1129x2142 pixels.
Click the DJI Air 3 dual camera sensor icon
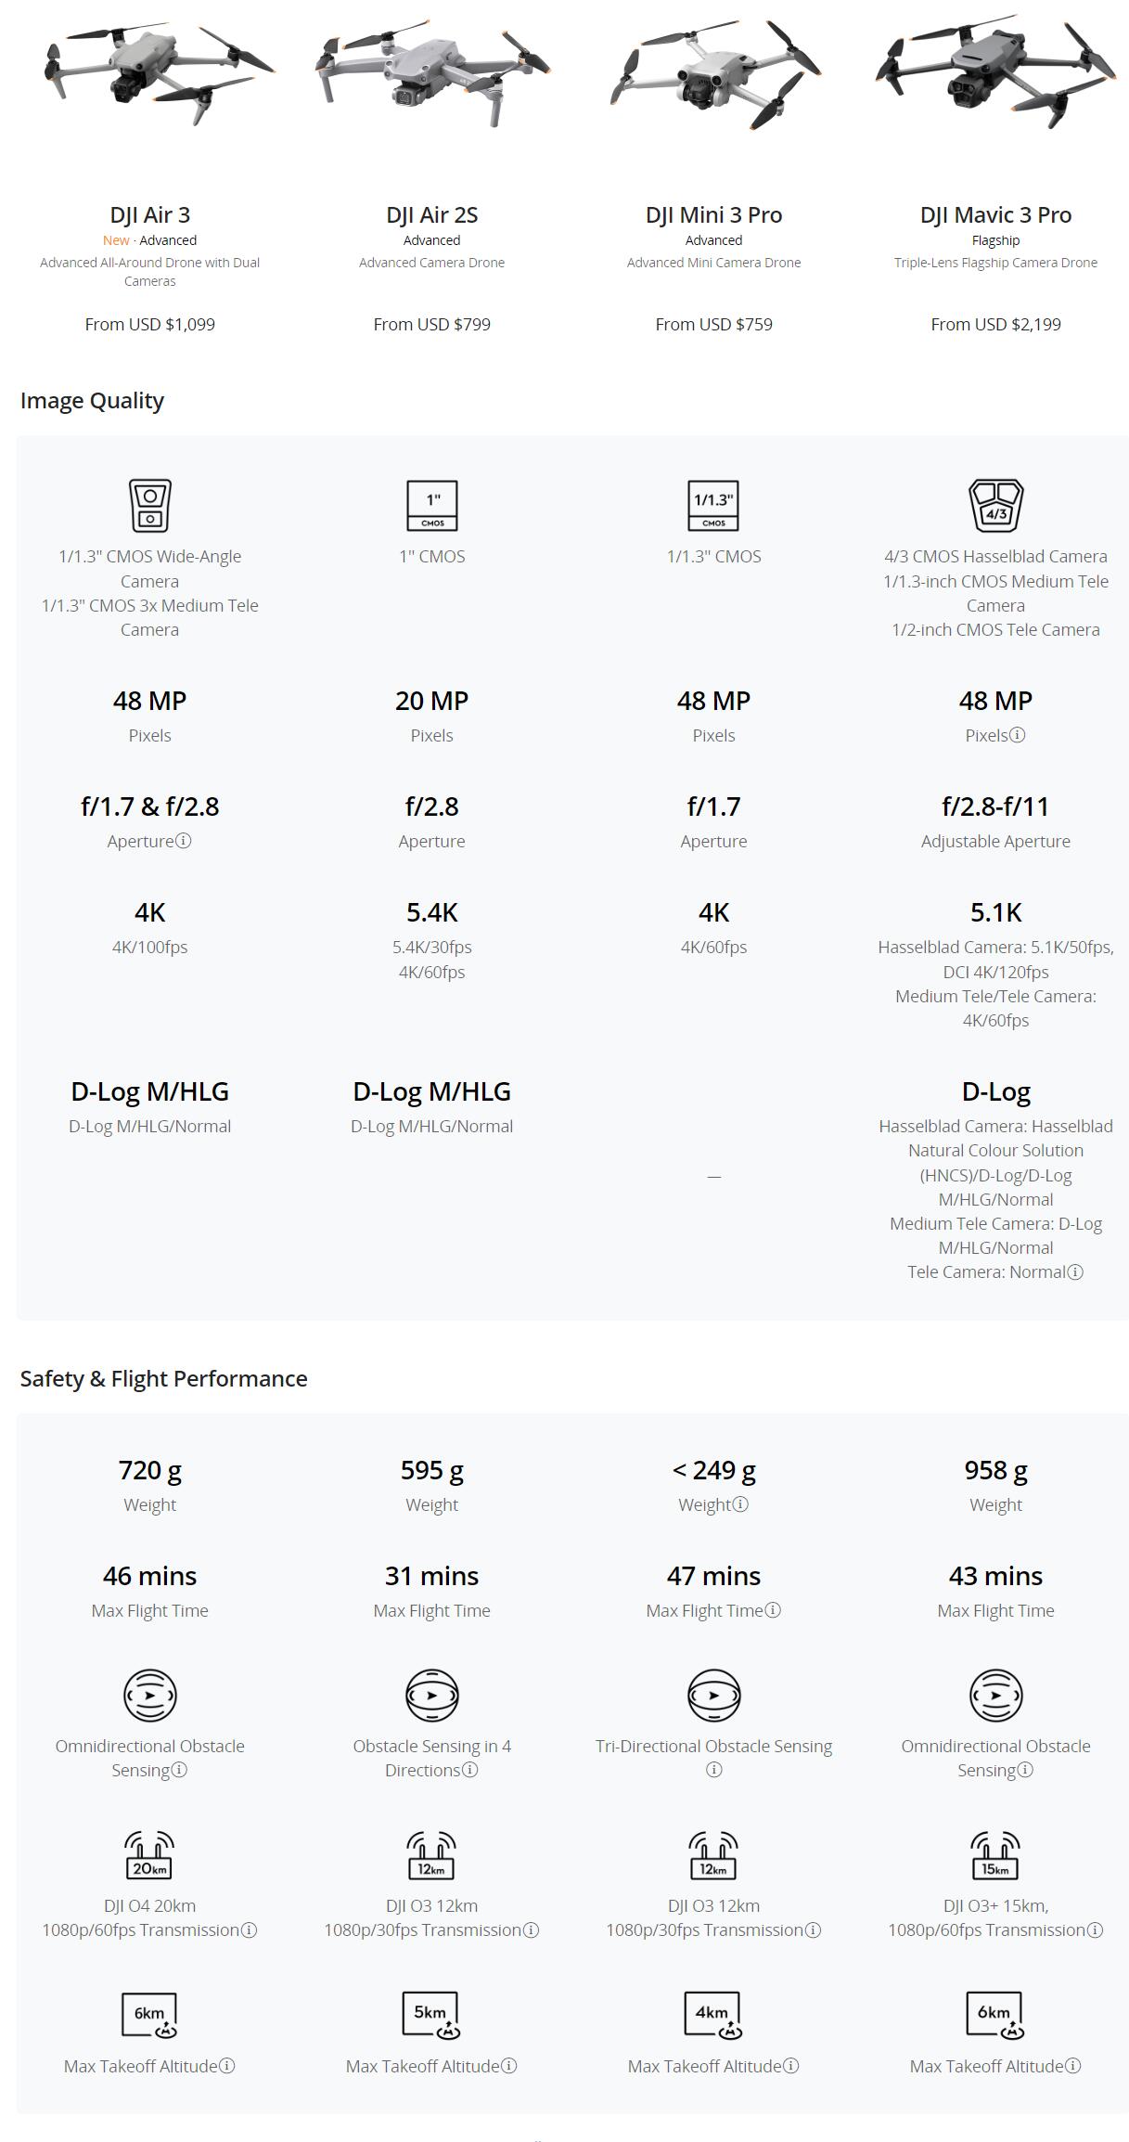tap(149, 505)
